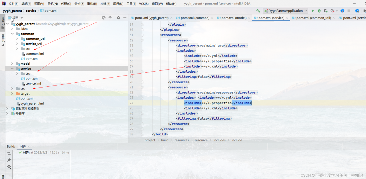Open the 构建(B) menu
366x179 pixels.
point(105,4)
